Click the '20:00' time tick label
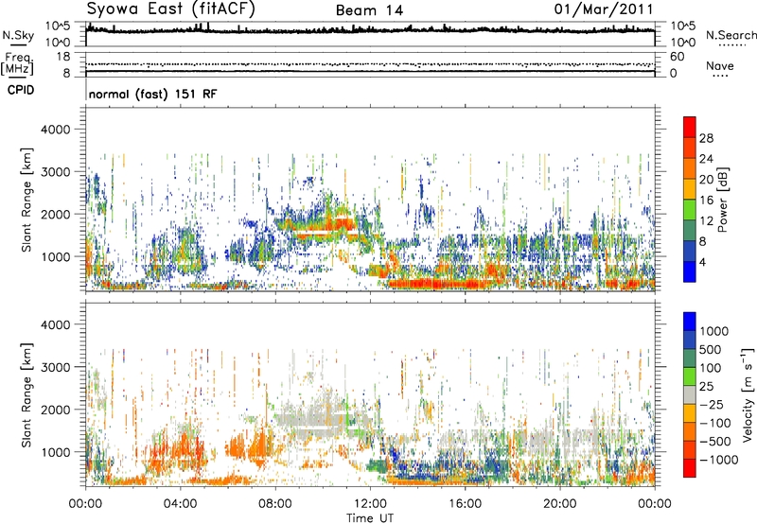Viewport: 757px width, 524px height. (x=559, y=504)
